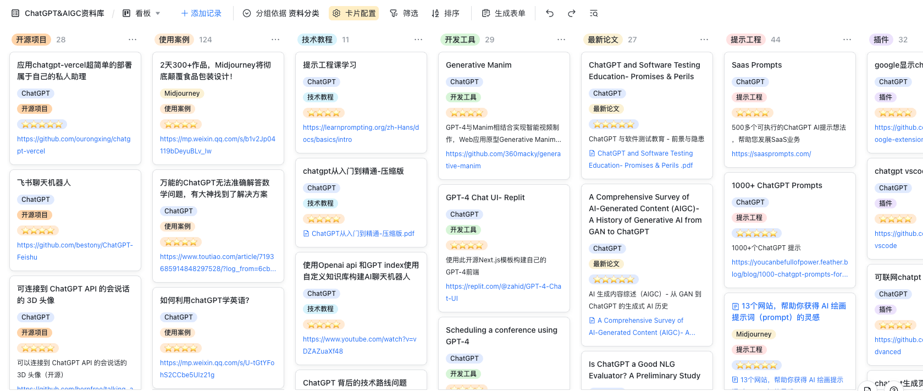Click the 插件 group header tag
This screenshot has height=391, width=923.
pos(881,40)
